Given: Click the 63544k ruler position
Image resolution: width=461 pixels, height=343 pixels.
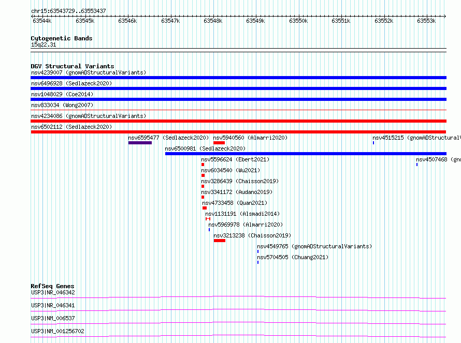Looking at the screenshot, I should pos(42,21).
